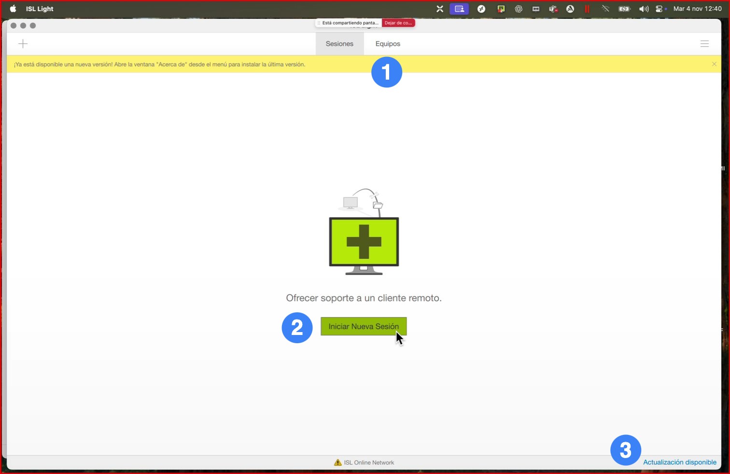Click the plus icon to add session
Image resolution: width=730 pixels, height=474 pixels.
pyautogui.click(x=23, y=44)
